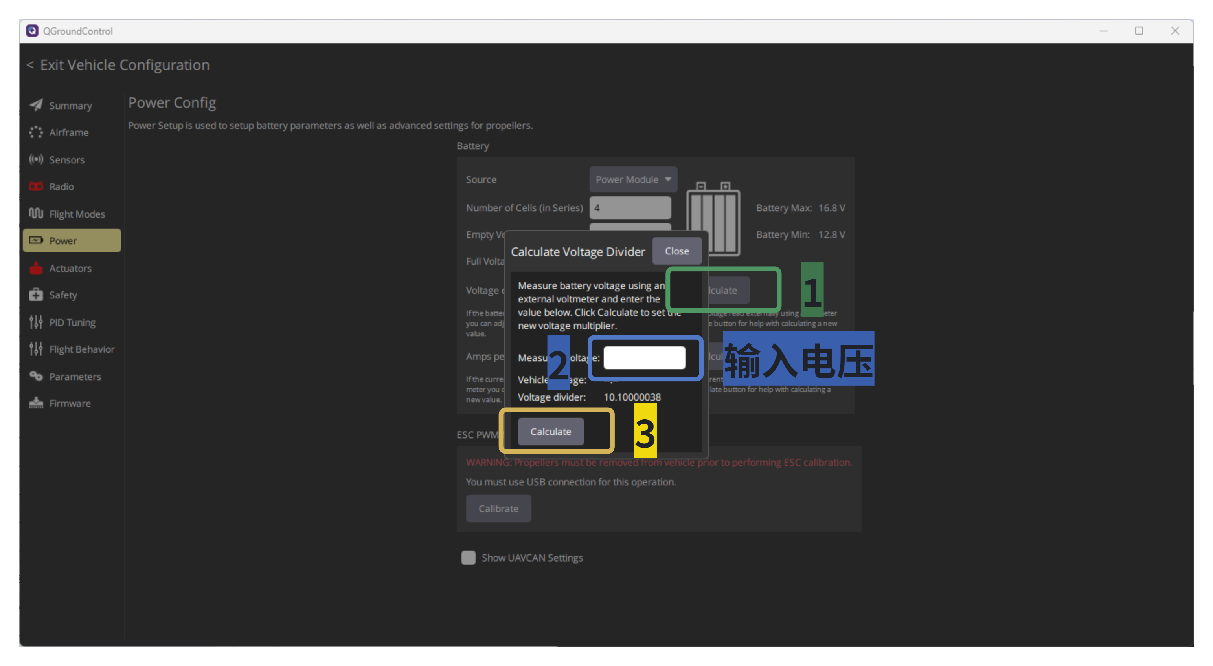Viewport: 1213px width, 666px height.
Task: Open Sensors via its signal icon
Action: tap(36, 159)
